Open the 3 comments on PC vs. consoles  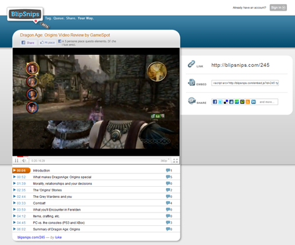[169, 222]
